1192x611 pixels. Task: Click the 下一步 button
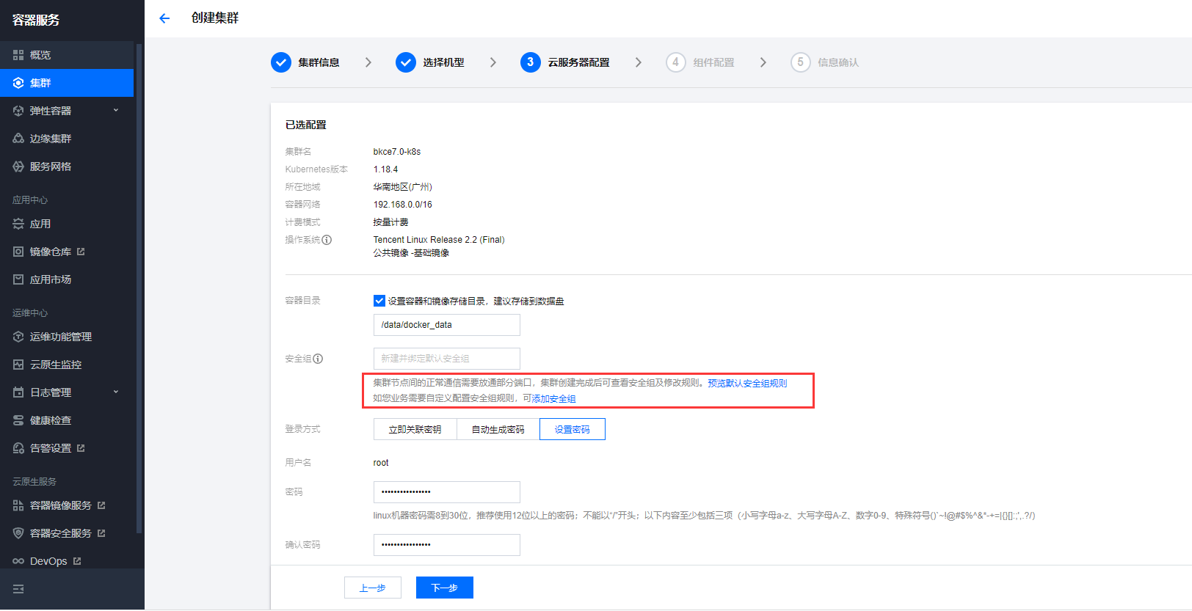click(444, 588)
